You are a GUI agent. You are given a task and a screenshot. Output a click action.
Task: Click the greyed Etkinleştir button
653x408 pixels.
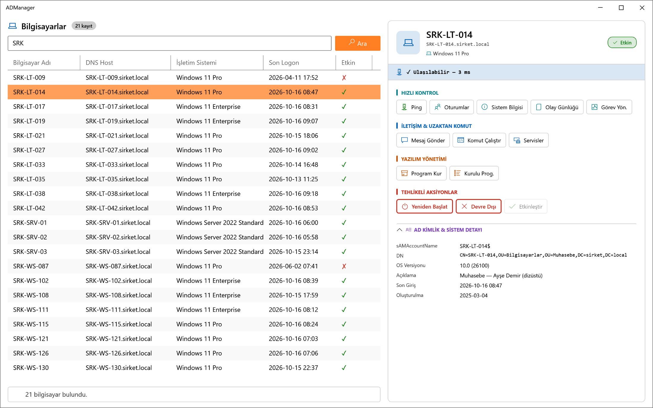526,206
